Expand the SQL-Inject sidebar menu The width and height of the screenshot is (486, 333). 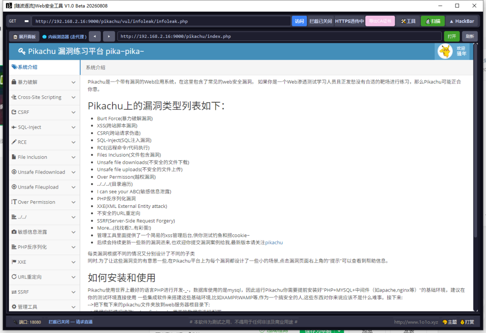[x=44, y=127]
